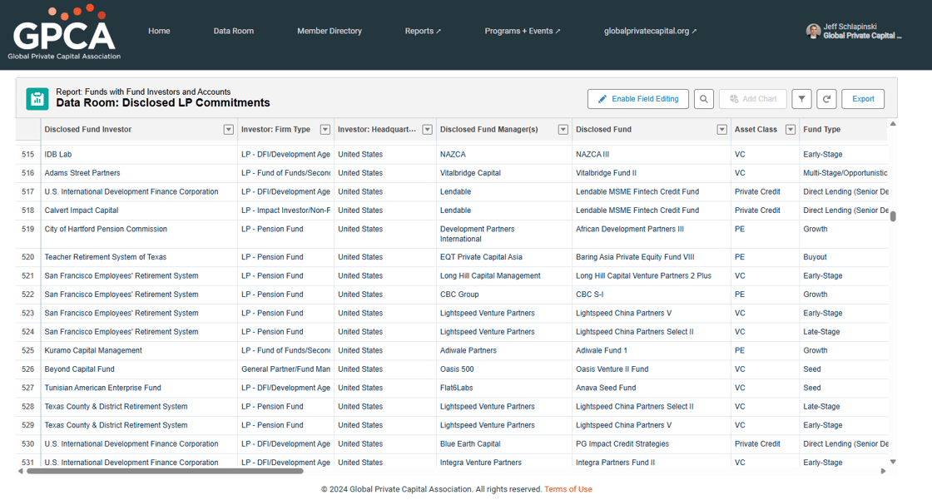
Task: Click the Blue Earth Capital manager cell
Action: pos(504,444)
